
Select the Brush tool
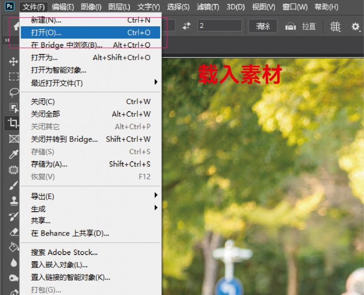[14, 185]
